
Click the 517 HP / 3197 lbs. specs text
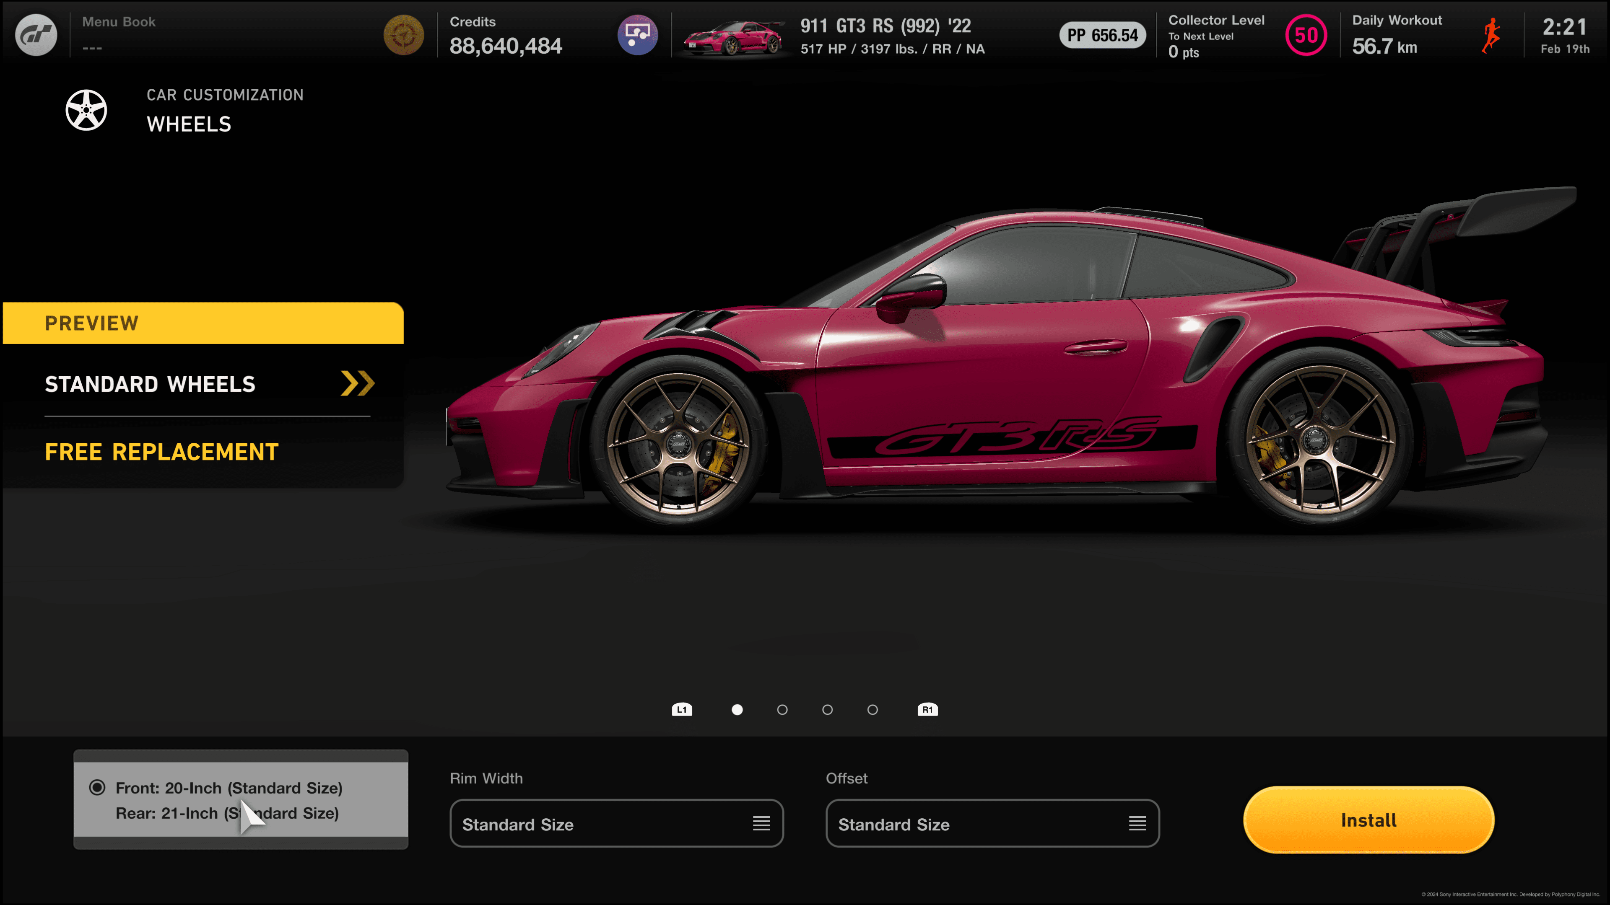[x=893, y=49]
